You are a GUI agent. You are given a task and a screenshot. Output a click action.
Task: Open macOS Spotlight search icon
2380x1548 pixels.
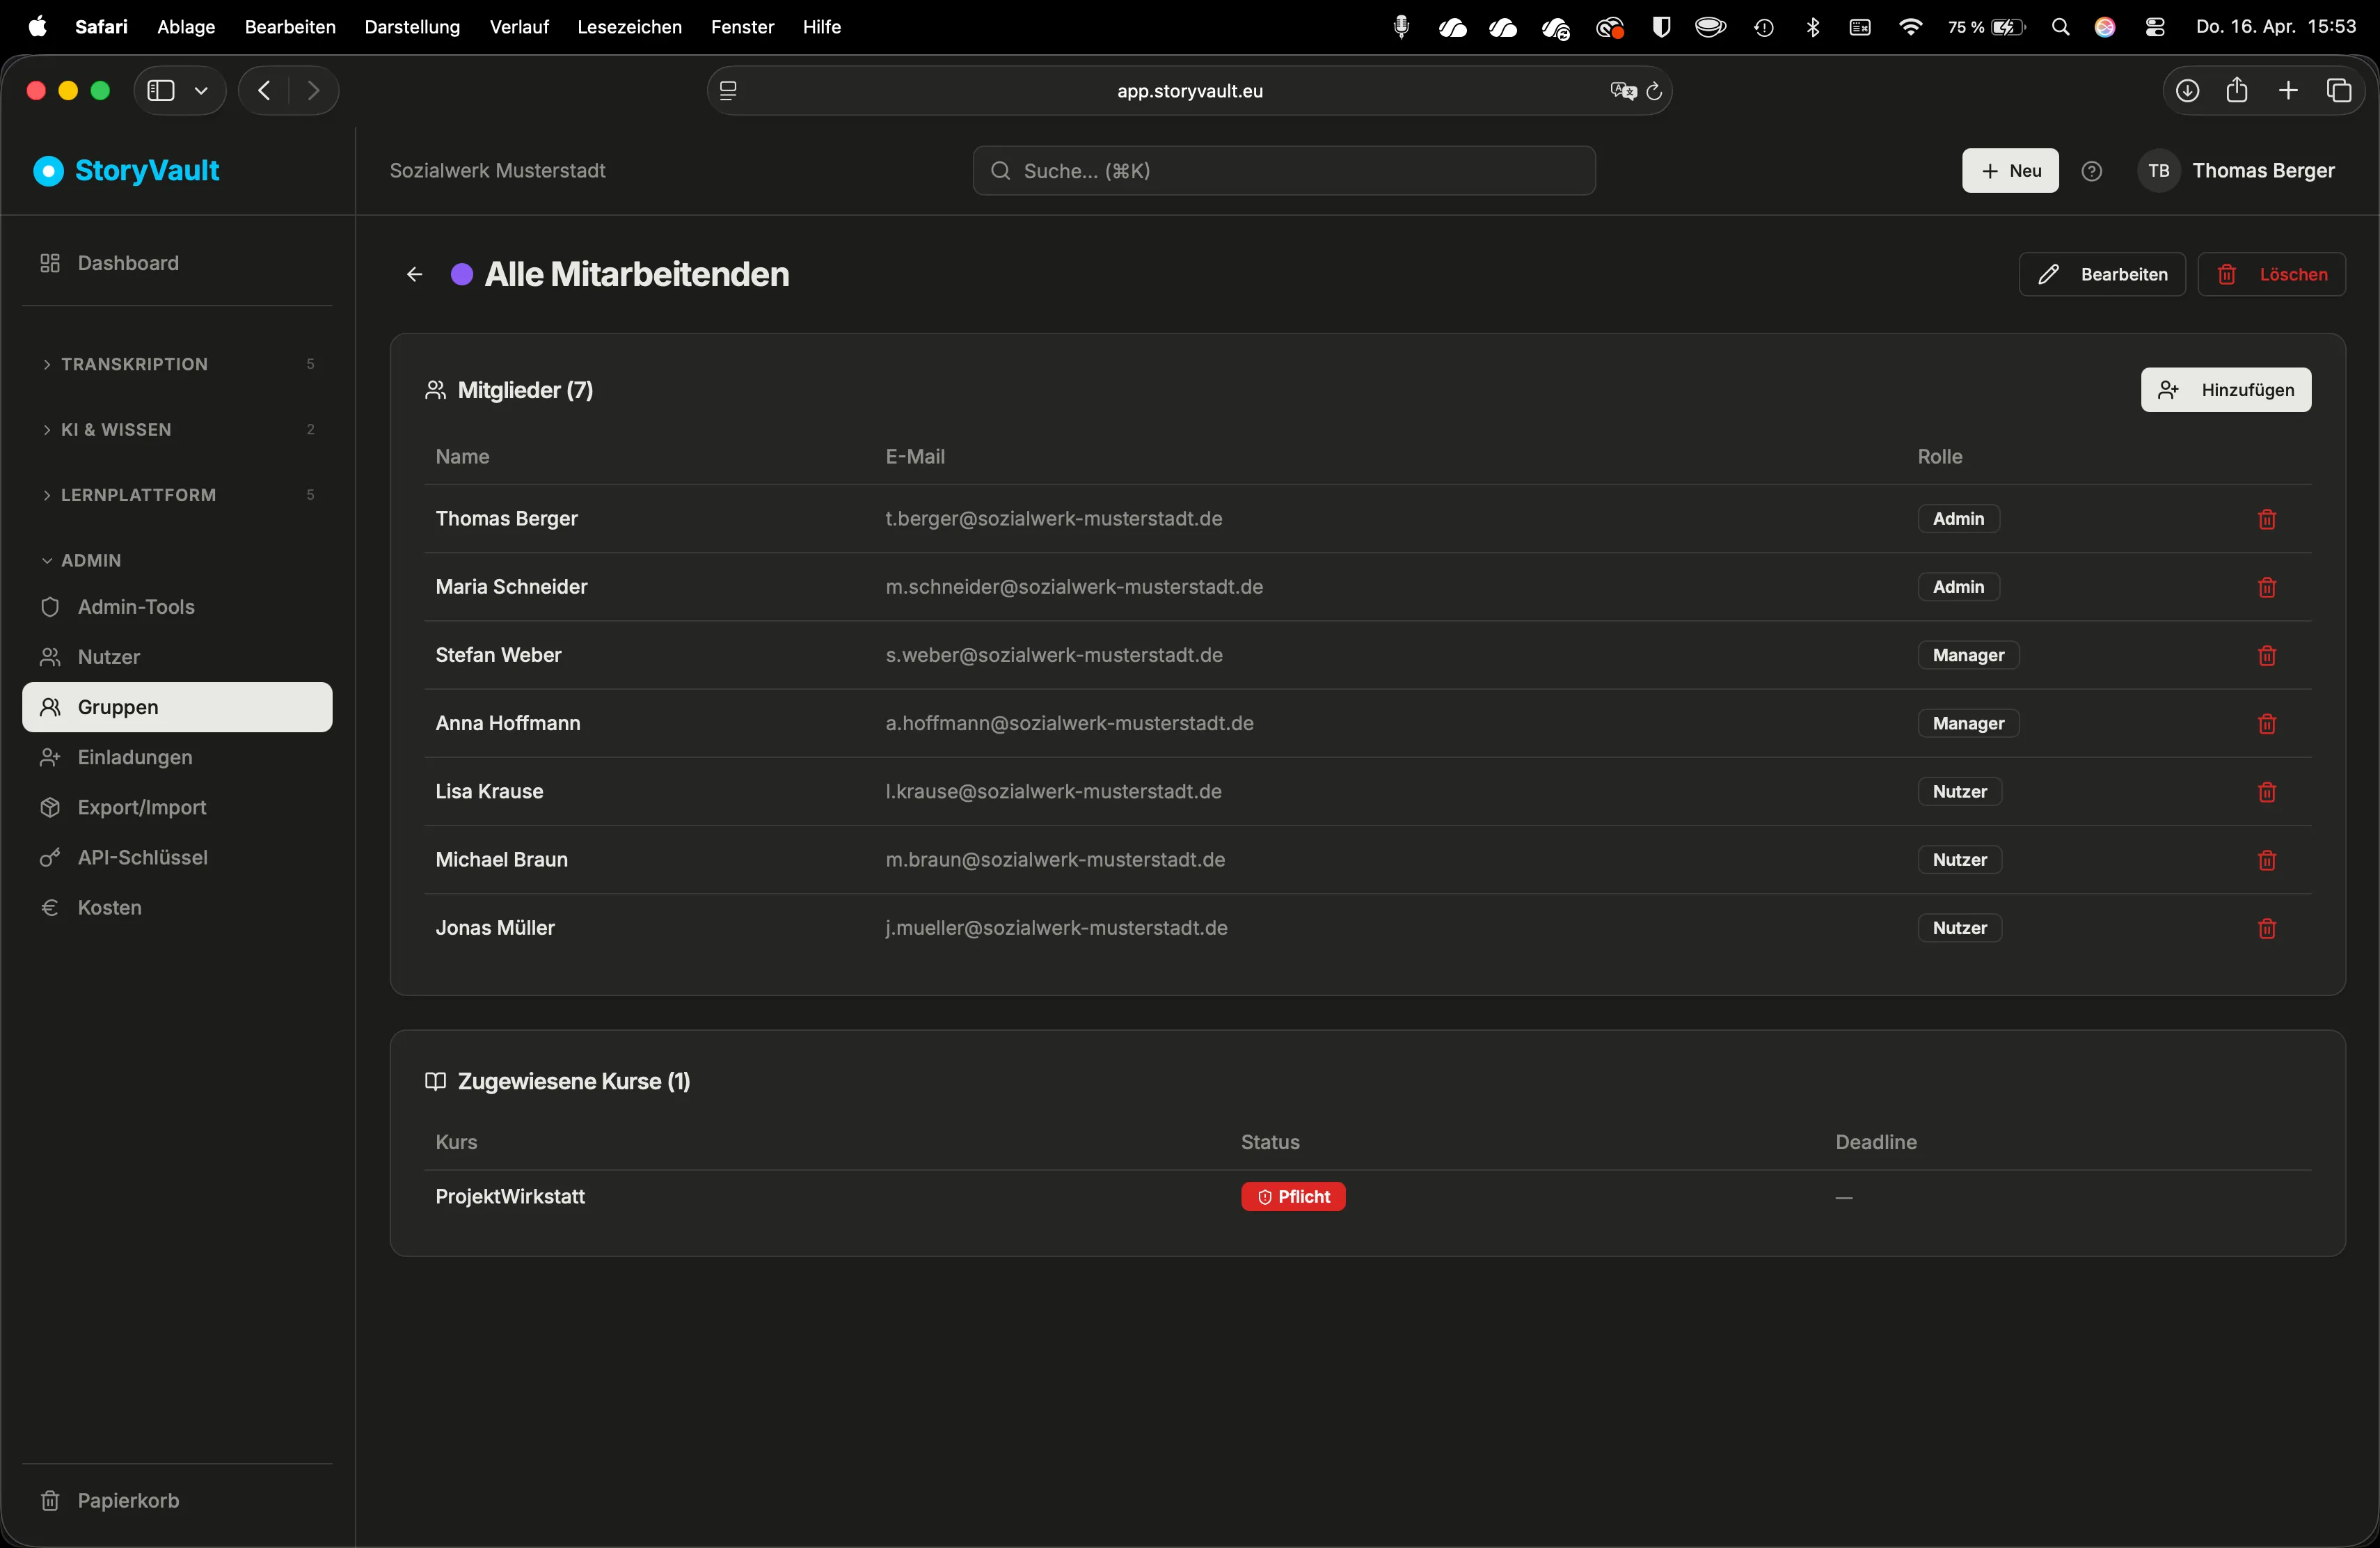point(2060,27)
